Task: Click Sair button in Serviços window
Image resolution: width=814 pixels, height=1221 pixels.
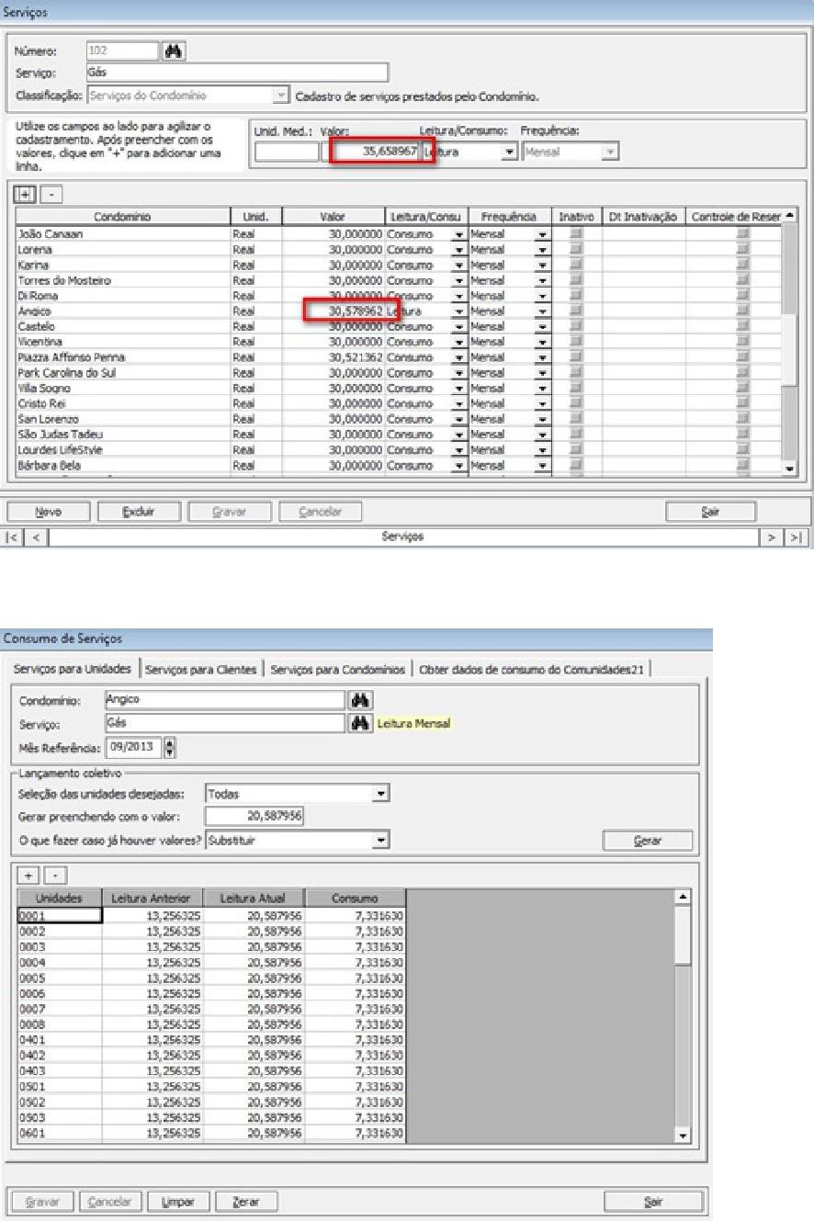Action: pos(712,510)
